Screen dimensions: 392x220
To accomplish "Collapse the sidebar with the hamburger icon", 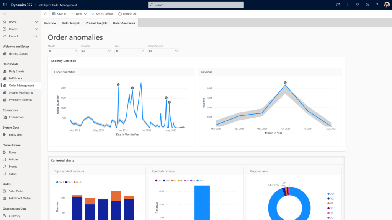I will pos(5,14).
